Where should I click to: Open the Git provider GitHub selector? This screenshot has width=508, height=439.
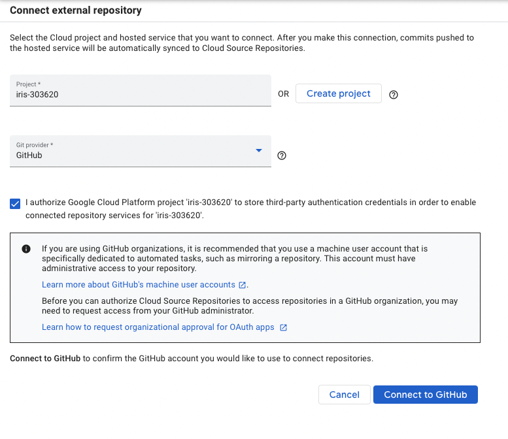click(x=141, y=151)
